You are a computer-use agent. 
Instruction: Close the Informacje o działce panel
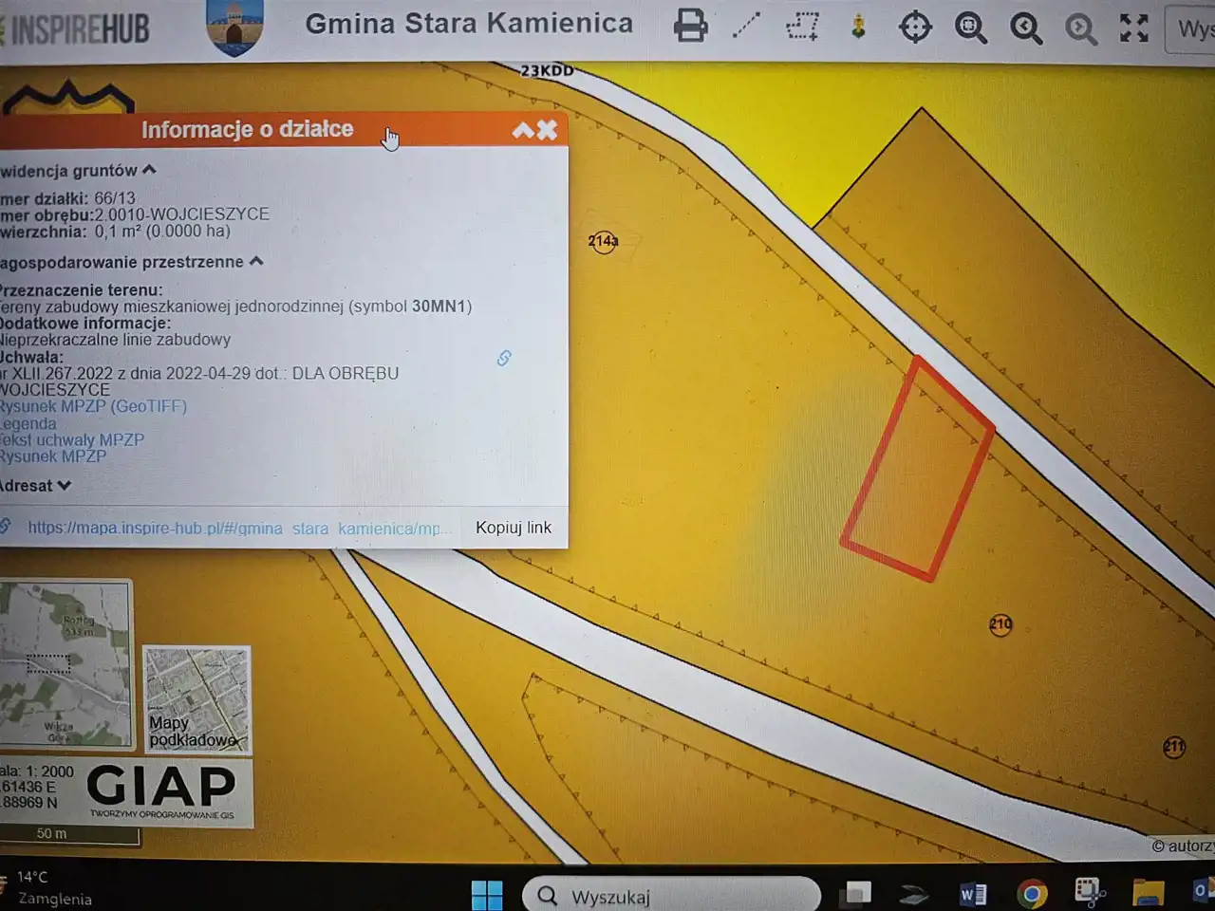tap(548, 130)
